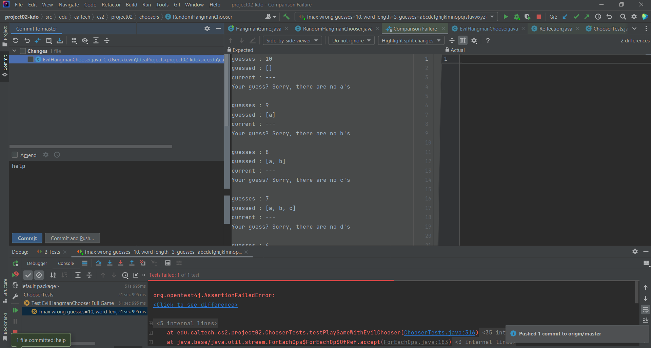Follow the Click to see difference link
The image size is (651, 348).
click(x=195, y=305)
